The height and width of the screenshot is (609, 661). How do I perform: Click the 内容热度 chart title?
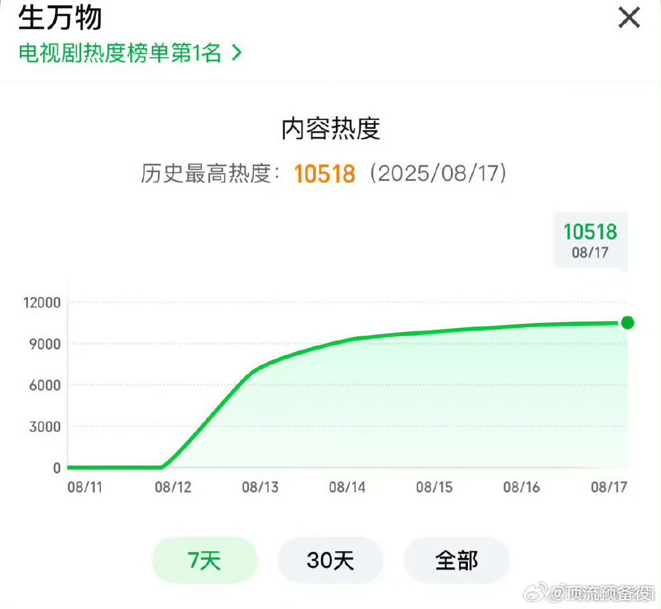[331, 129]
